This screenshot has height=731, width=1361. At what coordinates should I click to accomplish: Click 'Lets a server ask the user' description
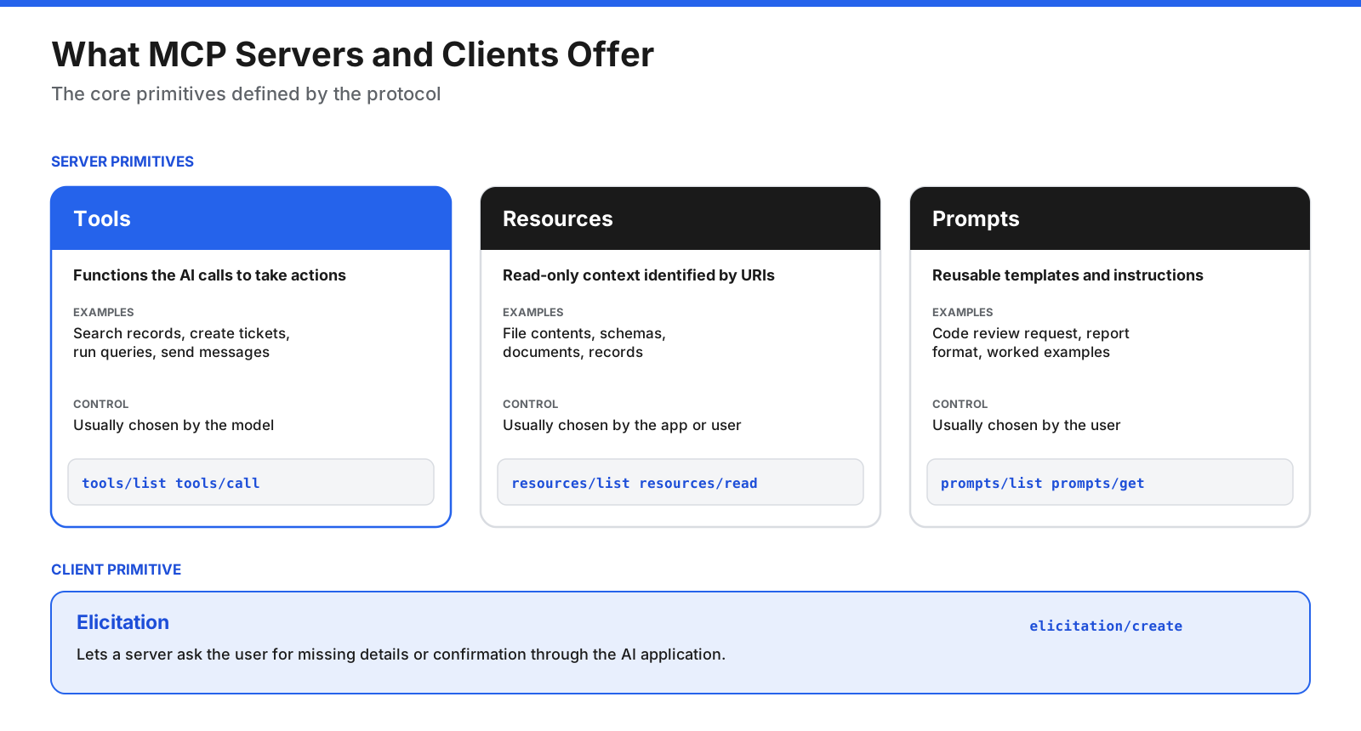pos(401,654)
